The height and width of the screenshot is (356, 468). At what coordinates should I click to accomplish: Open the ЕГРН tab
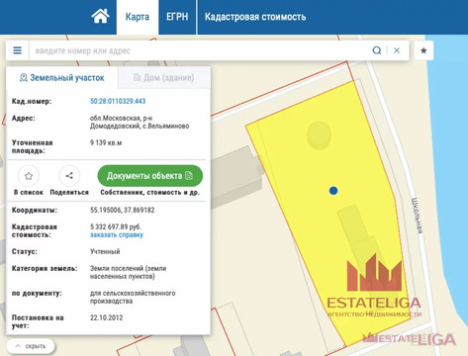(x=177, y=17)
